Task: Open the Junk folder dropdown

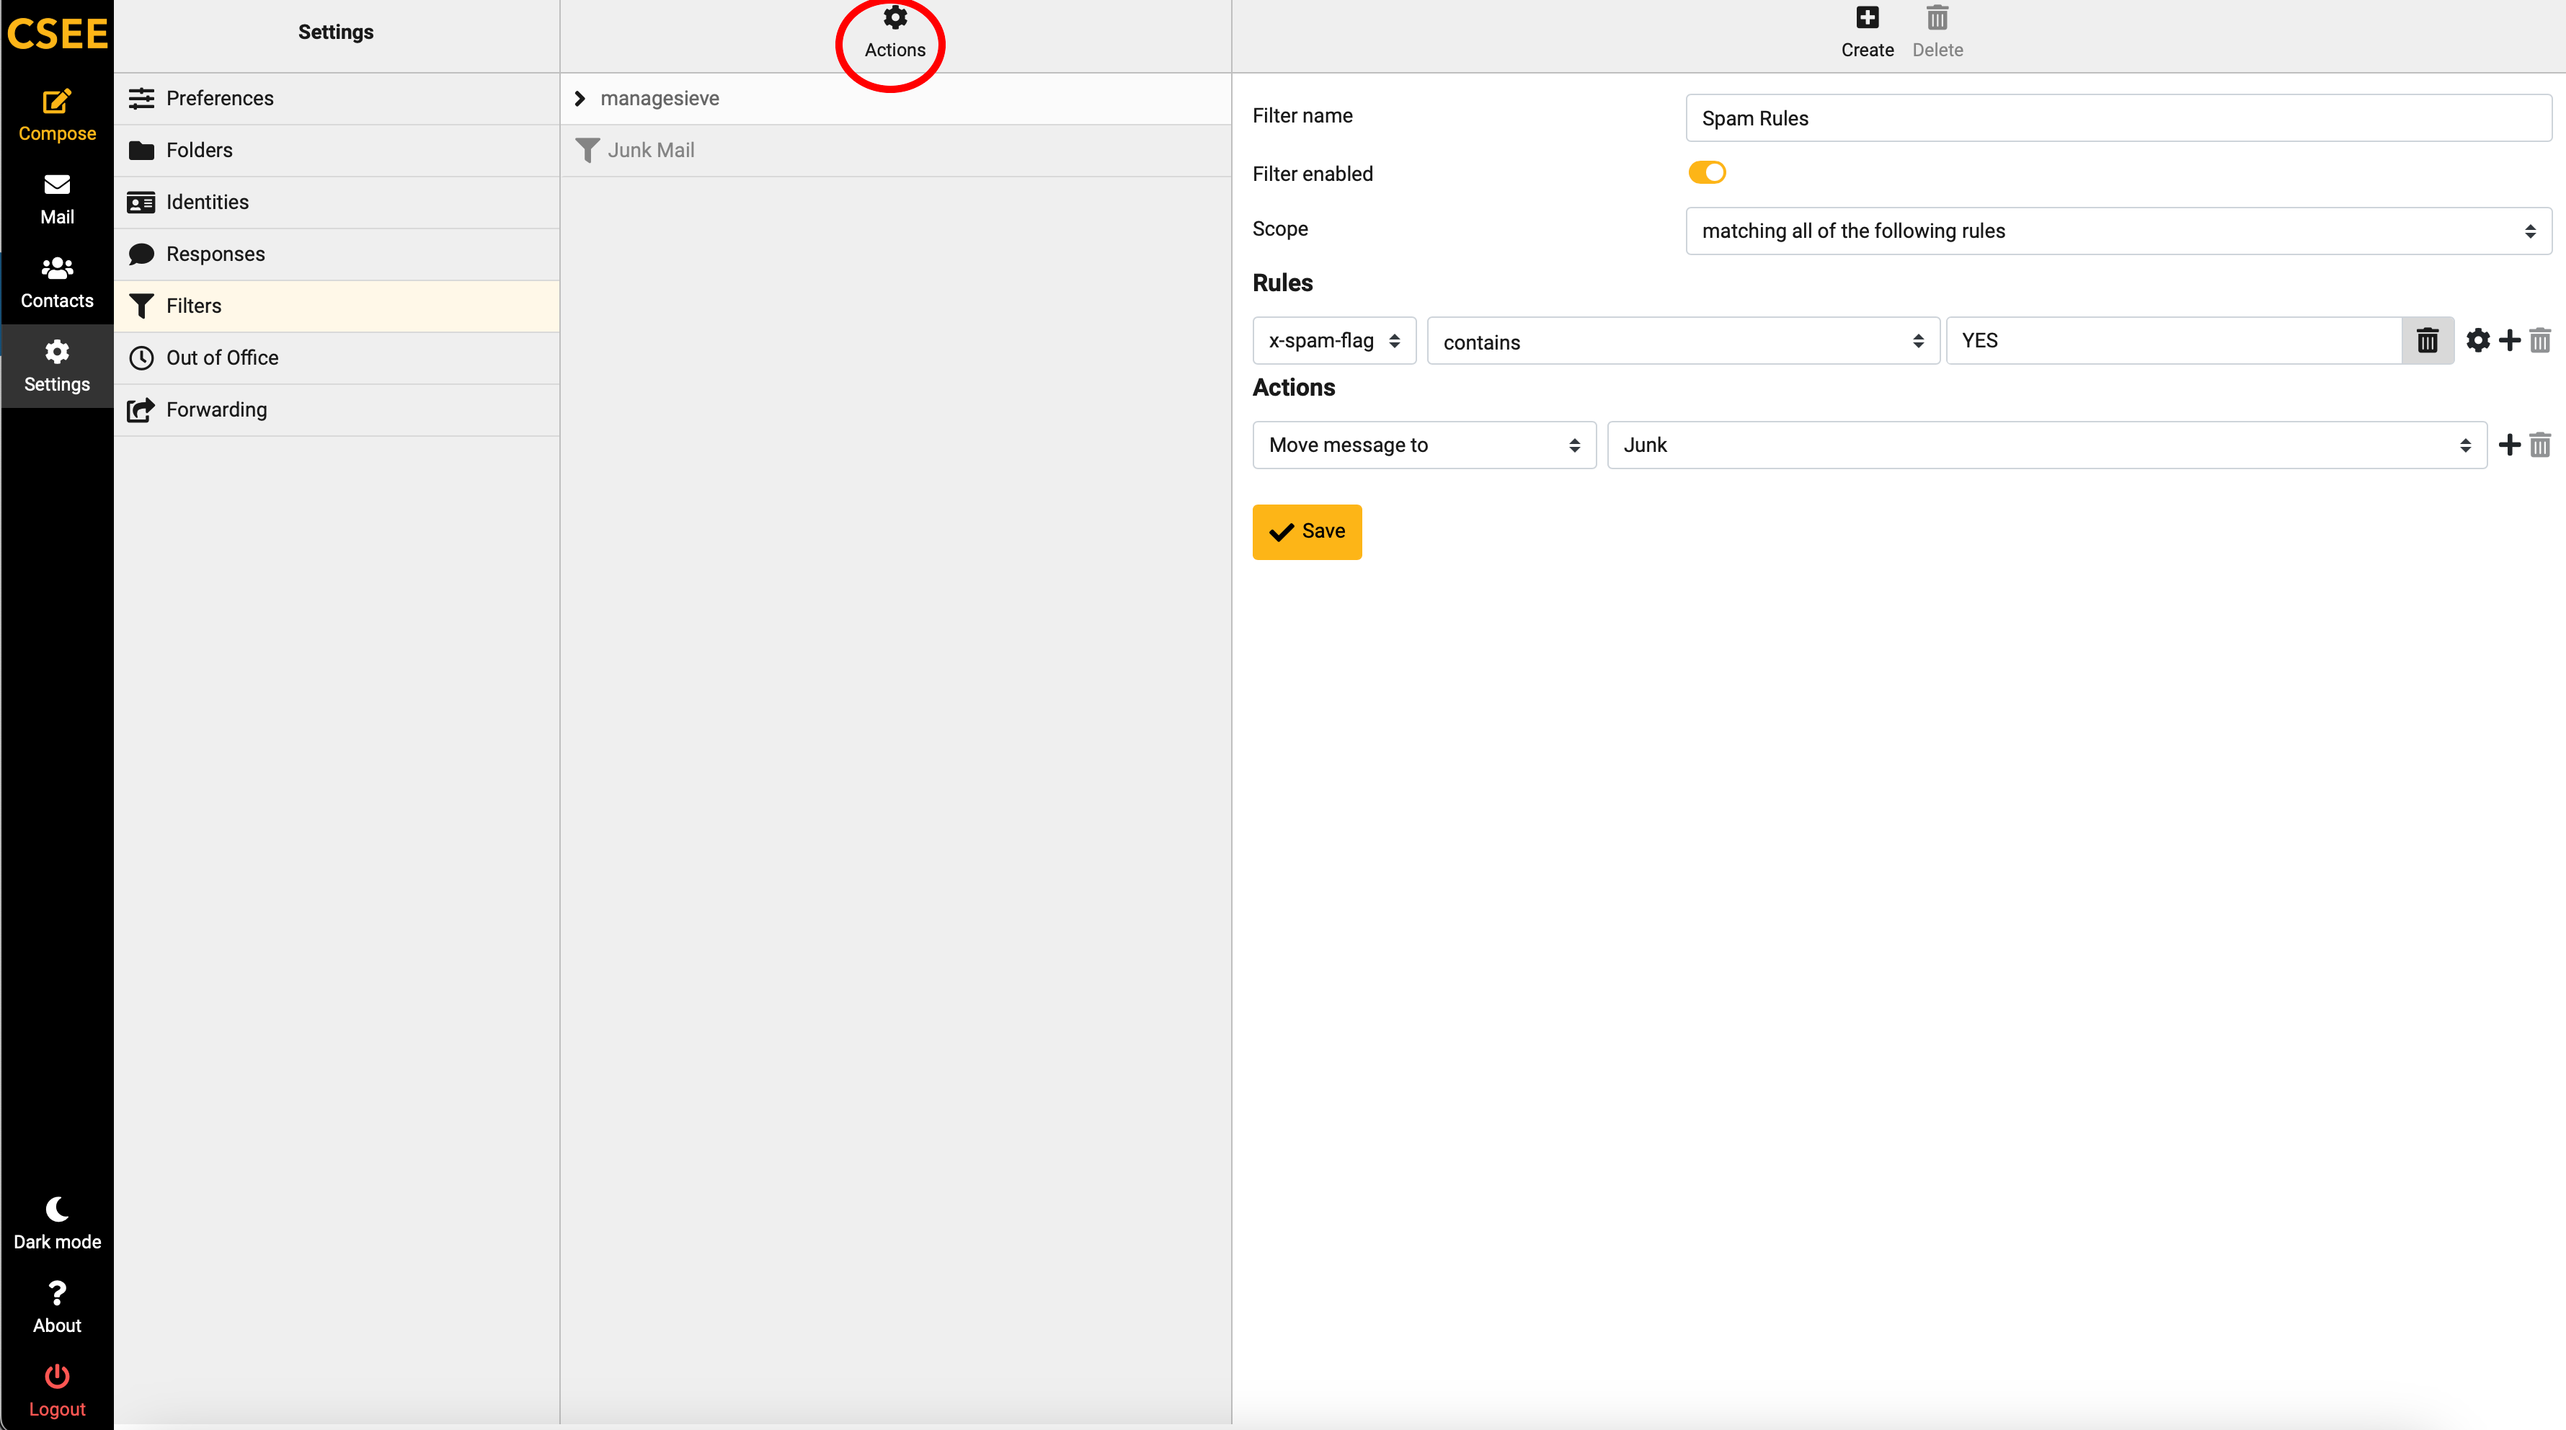Action: [2046, 445]
